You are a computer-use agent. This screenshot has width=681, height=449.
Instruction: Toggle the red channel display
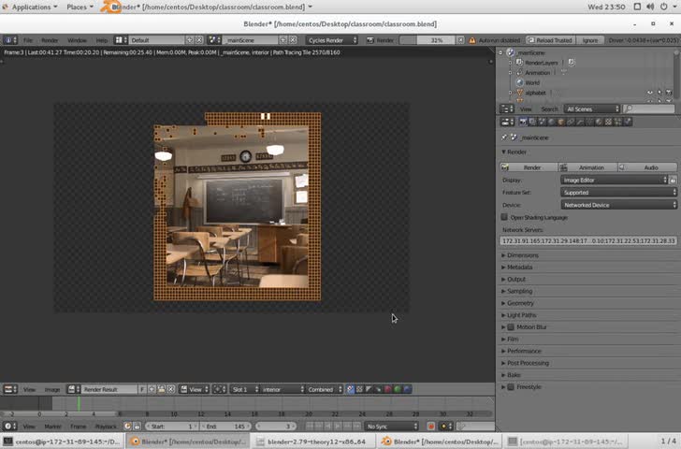pyautogui.click(x=388, y=389)
